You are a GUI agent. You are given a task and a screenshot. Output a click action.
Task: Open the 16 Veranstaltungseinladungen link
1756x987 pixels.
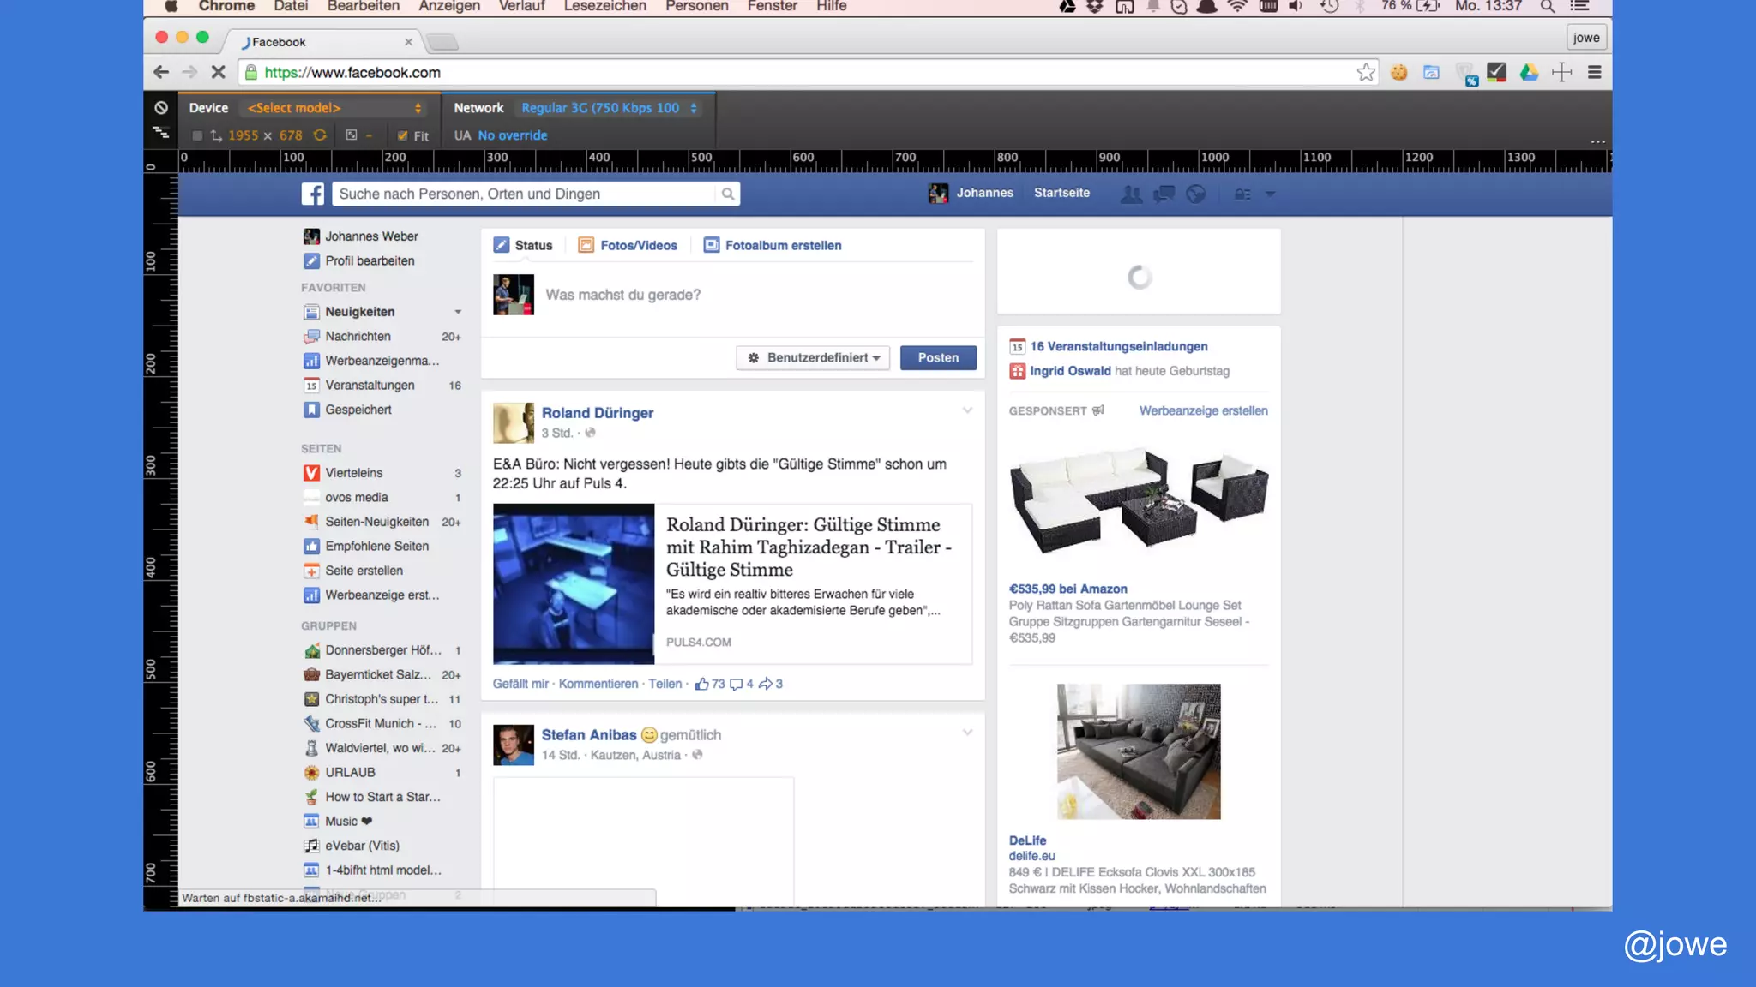(x=1118, y=347)
